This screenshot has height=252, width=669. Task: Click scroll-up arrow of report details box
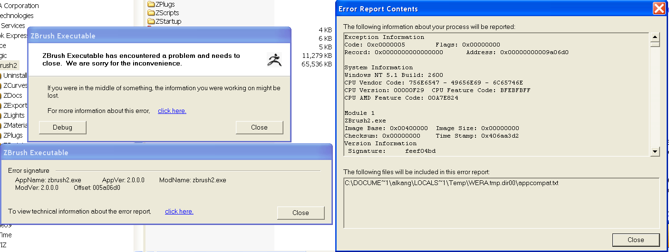click(x=655, y=37)
